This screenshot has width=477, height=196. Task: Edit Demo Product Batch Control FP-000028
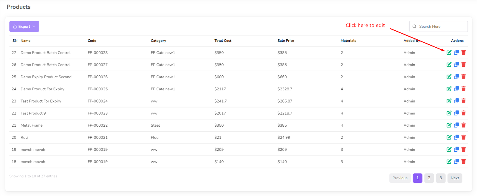tap(449, 52)
